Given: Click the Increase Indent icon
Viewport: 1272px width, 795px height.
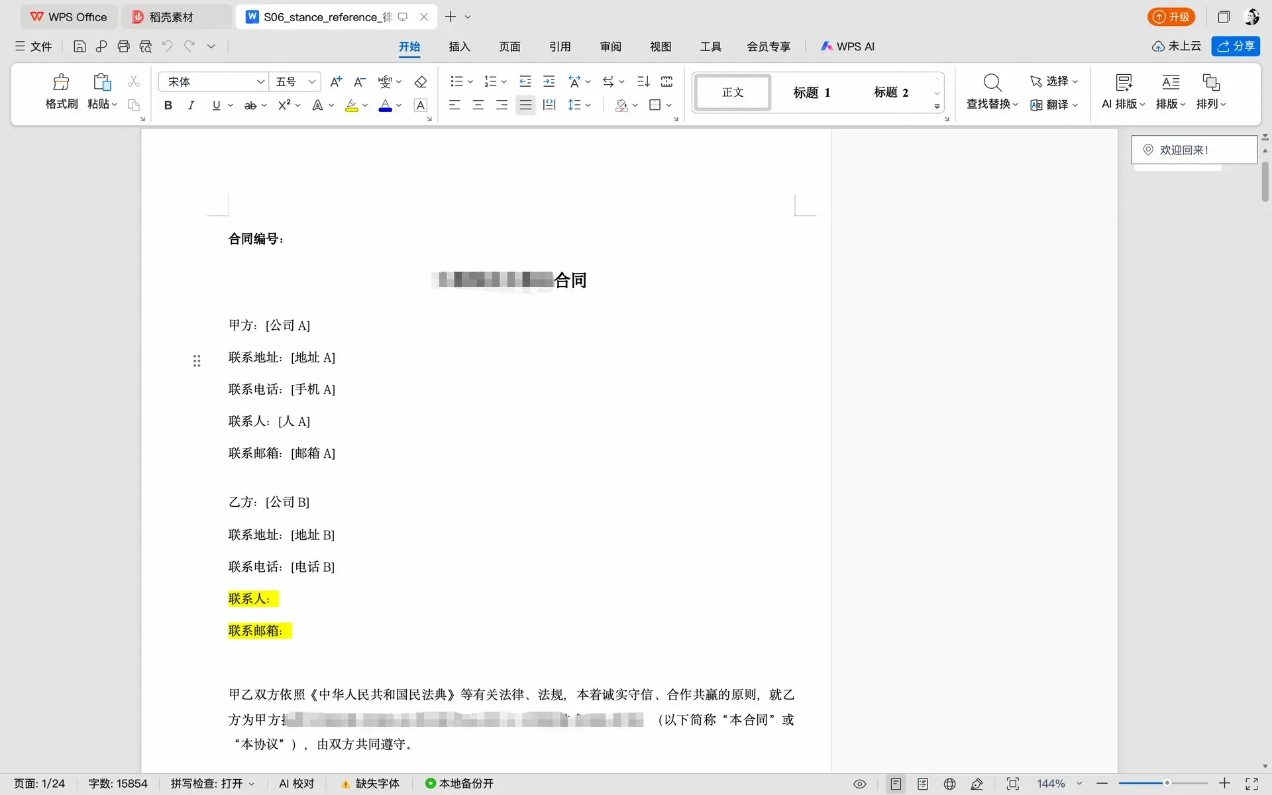Looking at the screenshot, I should [549, 81].
